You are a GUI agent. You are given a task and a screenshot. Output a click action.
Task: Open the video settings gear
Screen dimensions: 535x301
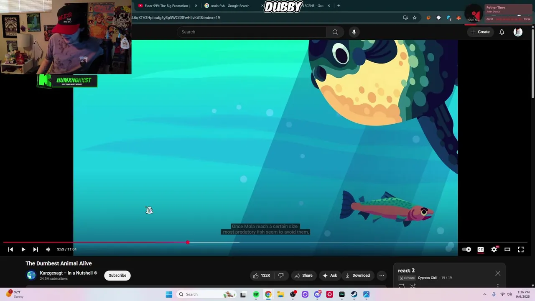tap(494, 250)
